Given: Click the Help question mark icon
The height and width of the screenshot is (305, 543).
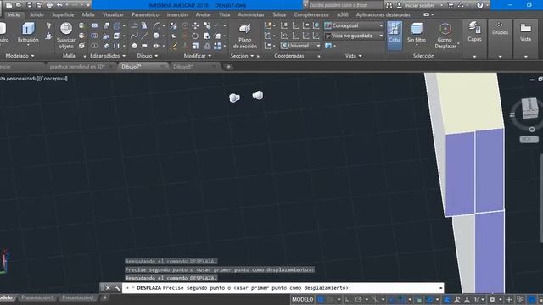Looking at the screenshot, I should click(479, 5).
